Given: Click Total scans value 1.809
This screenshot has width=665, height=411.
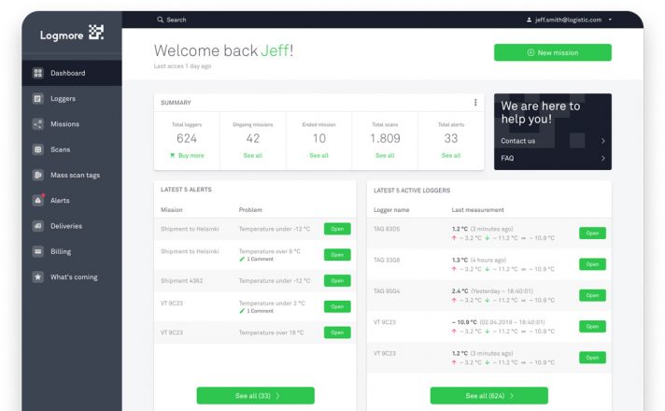Looking at the screenshot, I should (x=385, y=138).
